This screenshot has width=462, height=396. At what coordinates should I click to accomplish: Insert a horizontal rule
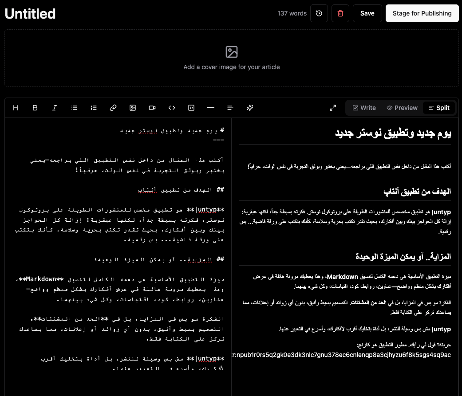pos(211,108)
